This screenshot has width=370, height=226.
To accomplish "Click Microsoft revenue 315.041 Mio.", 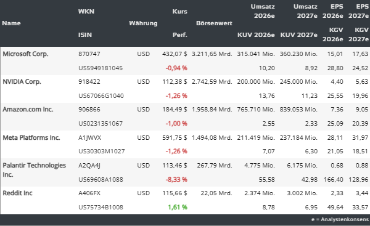I will tap(256, 54).
